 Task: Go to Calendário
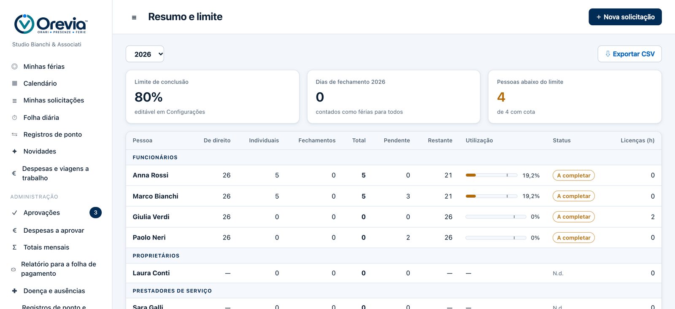[x=40, y=83]
